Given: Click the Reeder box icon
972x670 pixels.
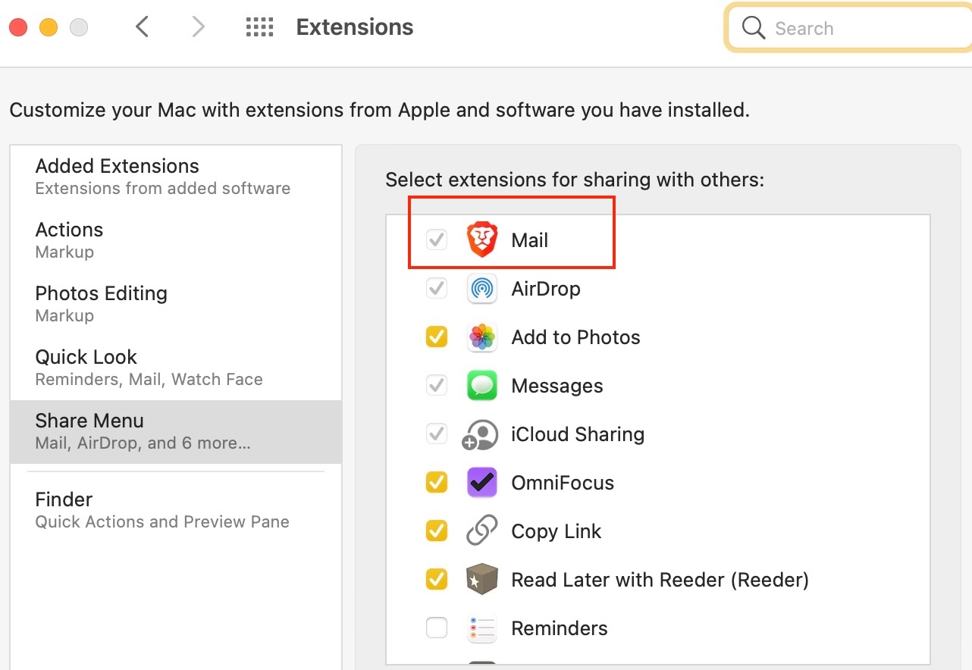Looking at the screenshot, I should 481,580.
